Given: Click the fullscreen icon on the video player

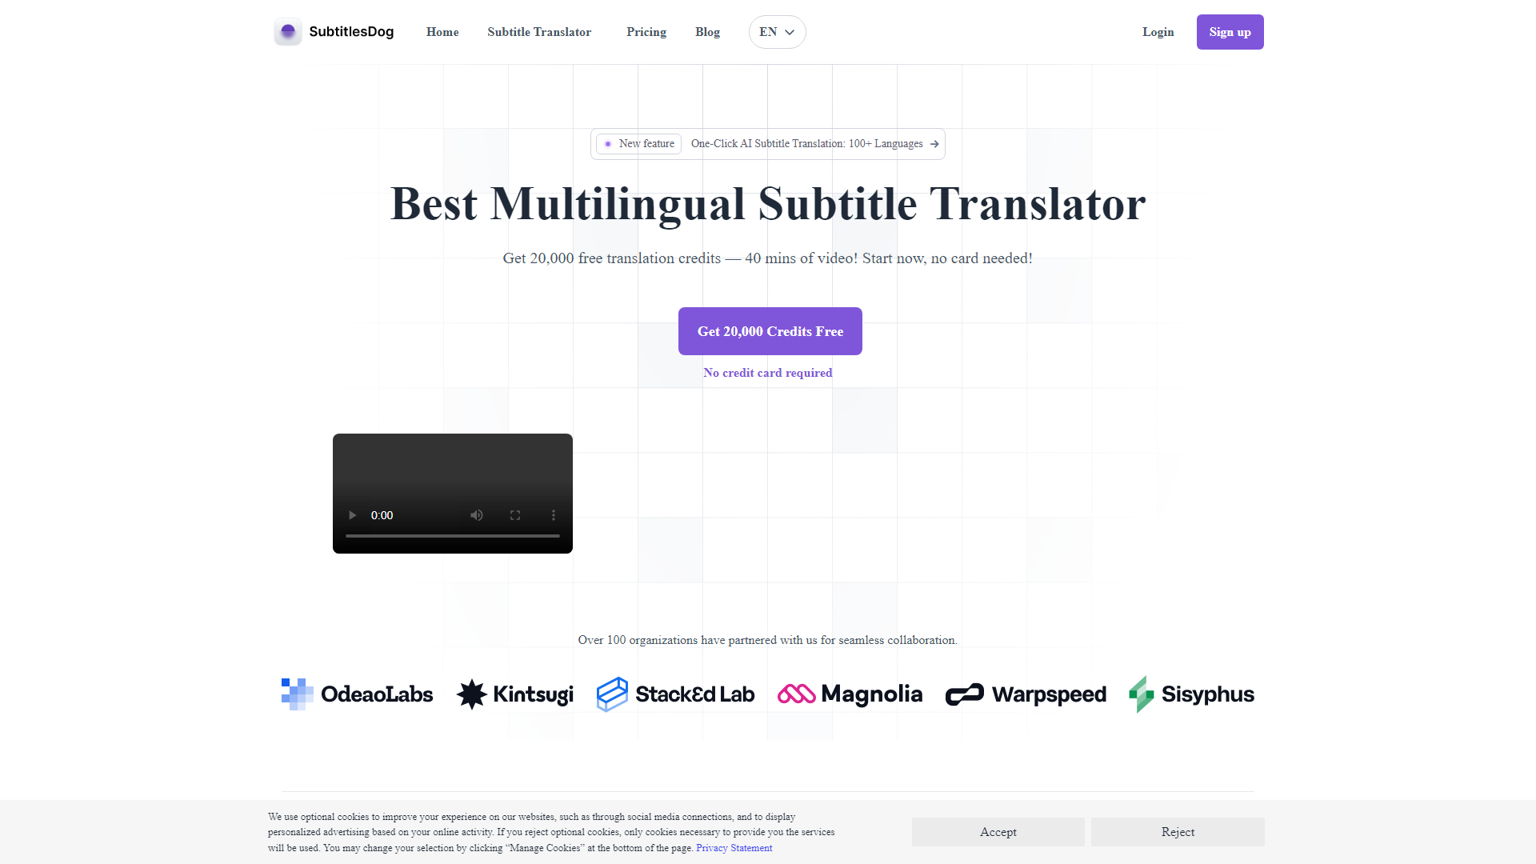Looking at the screenshot, I should tap(515, 515).
